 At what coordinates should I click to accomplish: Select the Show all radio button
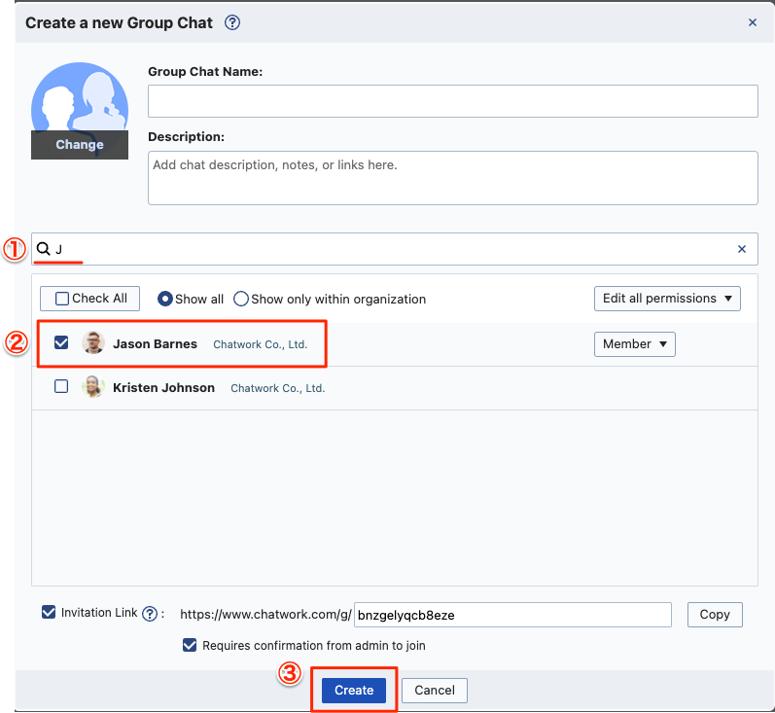pyautogui.click(x=165, y=300)
